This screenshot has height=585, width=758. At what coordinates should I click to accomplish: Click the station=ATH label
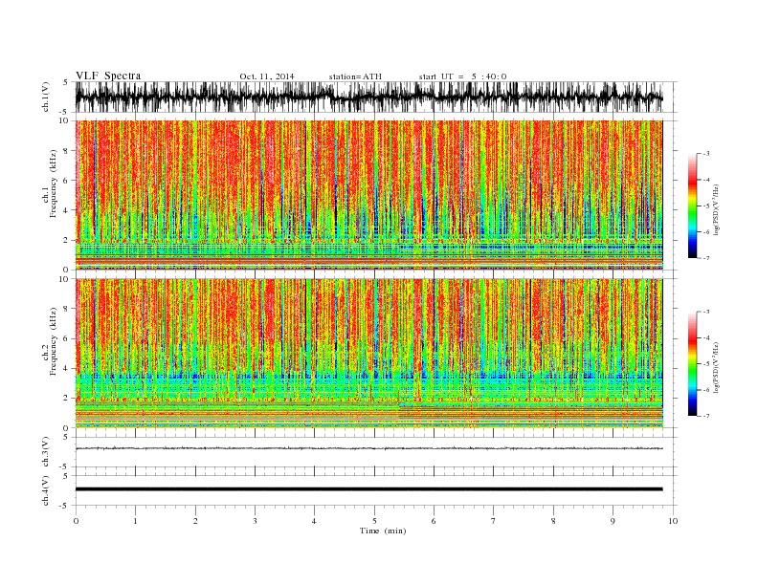click(x=355, y=76)
